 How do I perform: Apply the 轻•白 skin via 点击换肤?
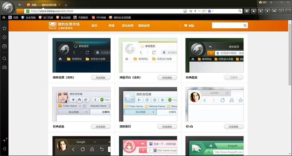[x=234, y=126]
